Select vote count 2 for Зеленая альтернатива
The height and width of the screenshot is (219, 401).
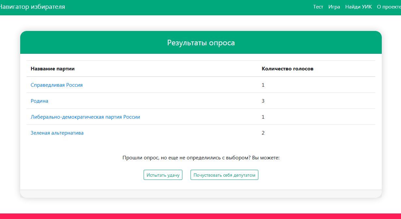click(263, 133)
